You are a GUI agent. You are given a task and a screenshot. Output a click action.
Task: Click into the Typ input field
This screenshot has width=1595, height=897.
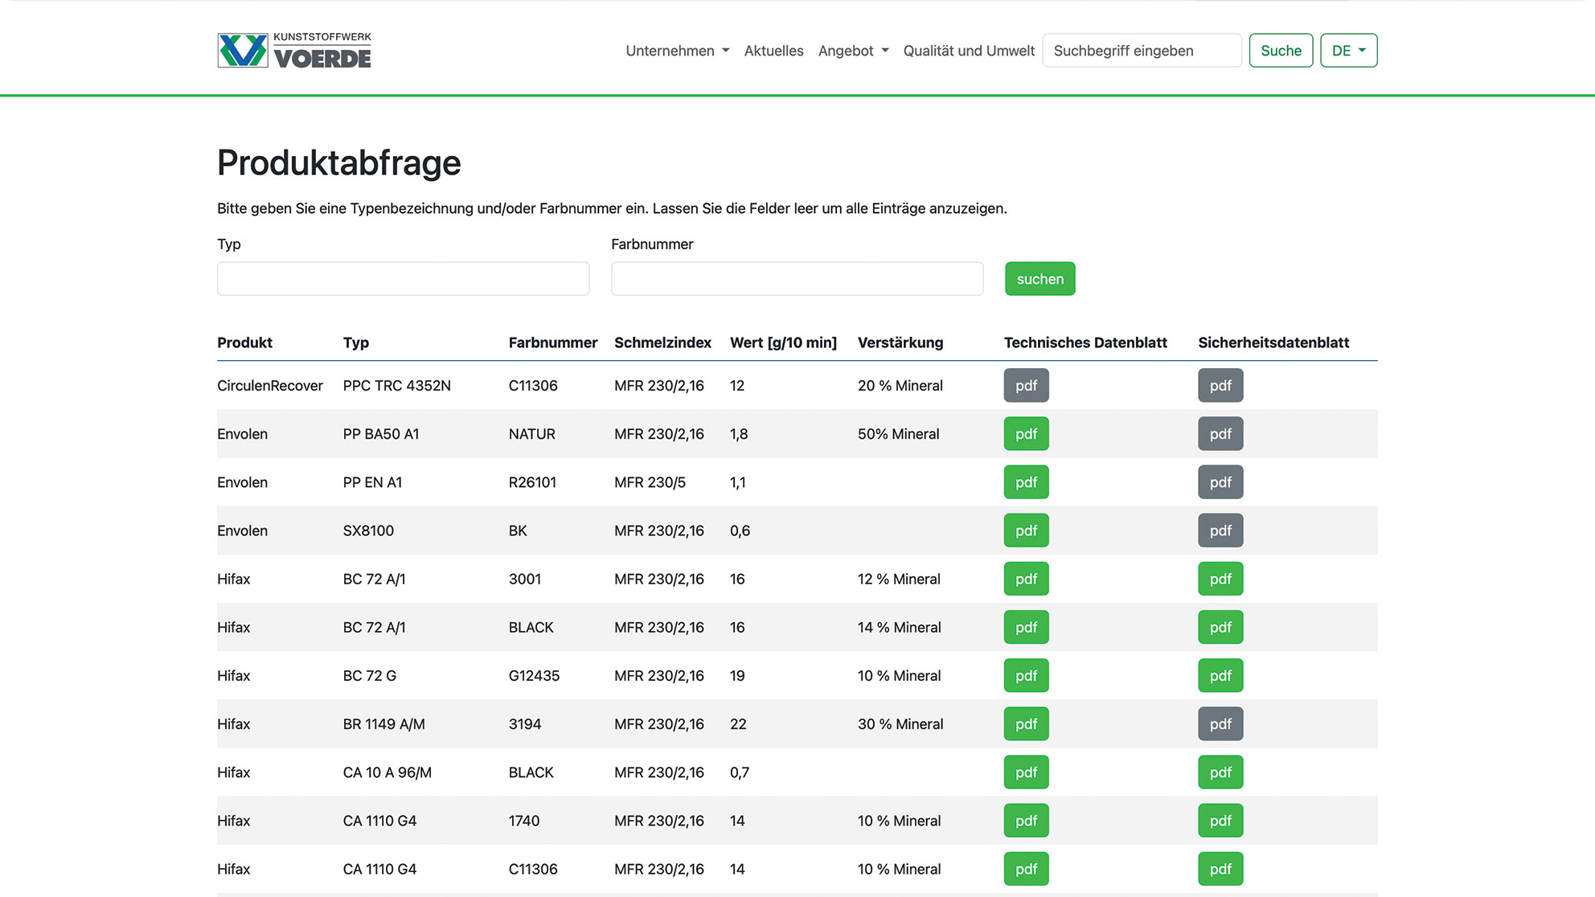tap(403, 279)
